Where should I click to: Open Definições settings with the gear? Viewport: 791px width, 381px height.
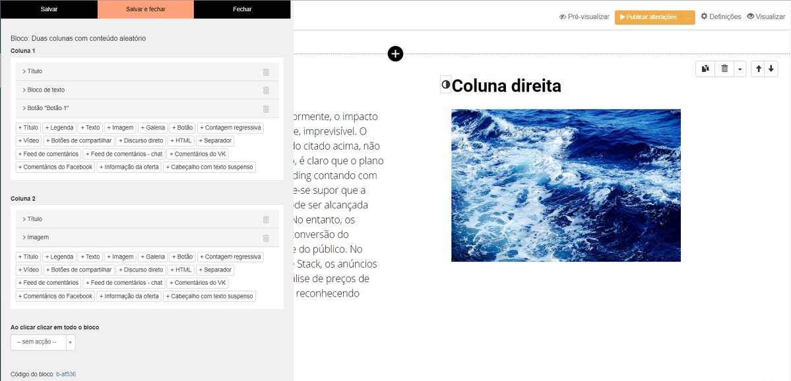720,17
